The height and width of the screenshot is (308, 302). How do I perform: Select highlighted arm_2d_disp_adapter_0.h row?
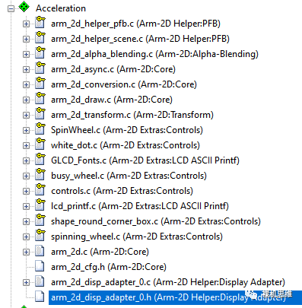coord(175,297)
